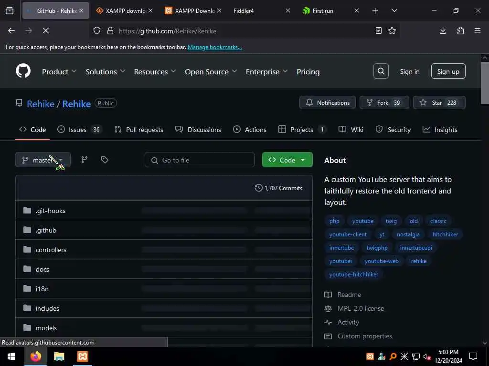489x366 pixels.
Task: Expand the Resources menu
Action: [x=155, y=71]
